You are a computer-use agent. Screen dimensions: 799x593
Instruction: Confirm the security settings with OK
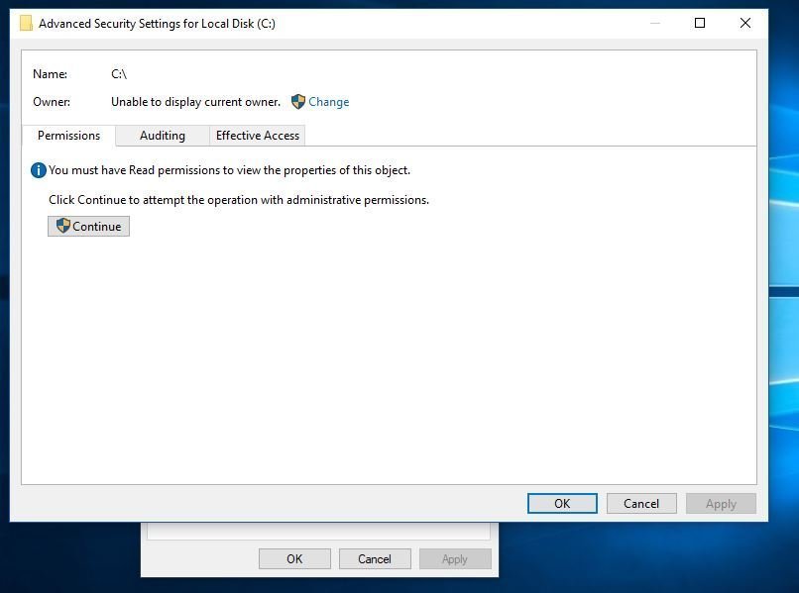561,503
